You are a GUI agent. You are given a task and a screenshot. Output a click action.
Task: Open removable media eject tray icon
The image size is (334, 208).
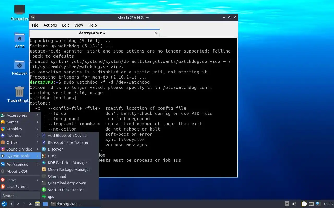[x=287, y=204]
